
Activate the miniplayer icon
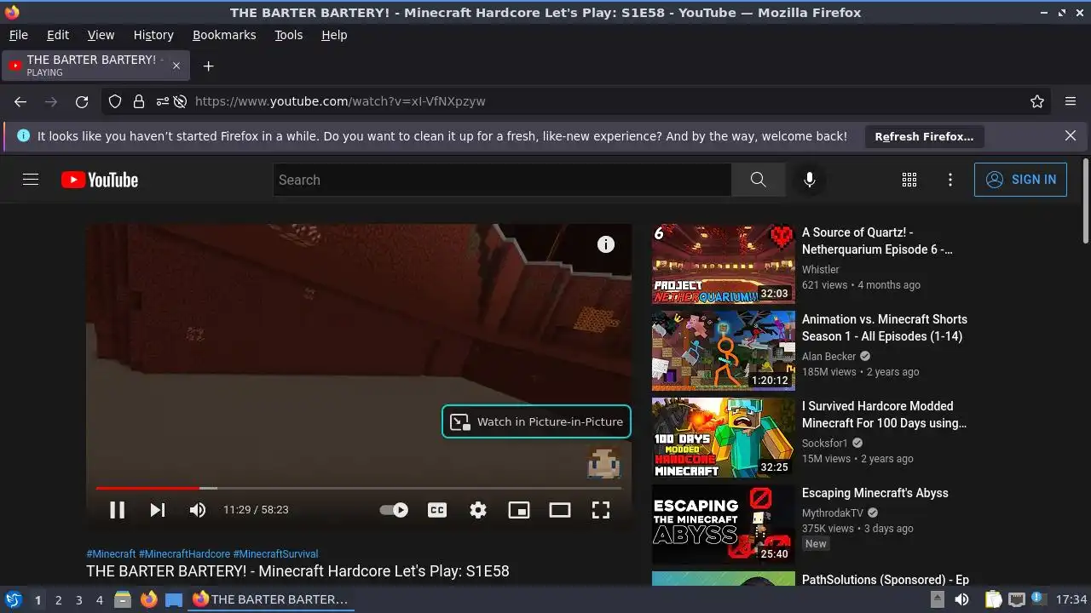(x=519, y=510)
